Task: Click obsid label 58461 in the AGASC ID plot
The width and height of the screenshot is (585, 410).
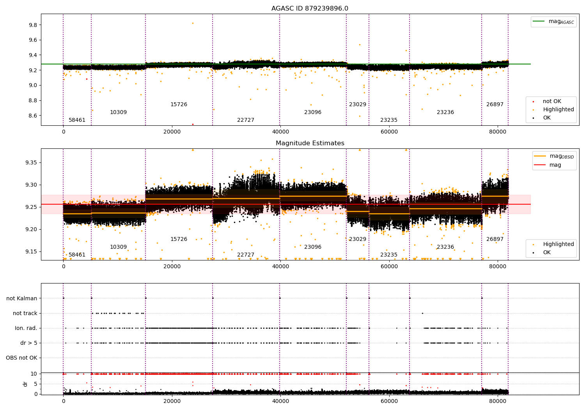Action: pyautogui.click(x=77, y=120)
